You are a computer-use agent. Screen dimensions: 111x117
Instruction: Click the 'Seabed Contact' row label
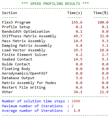click(17, 59)
